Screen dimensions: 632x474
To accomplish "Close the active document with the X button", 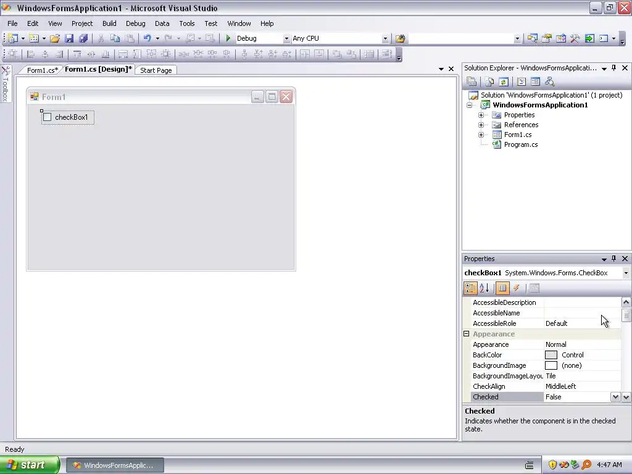I will pos(451,69).
